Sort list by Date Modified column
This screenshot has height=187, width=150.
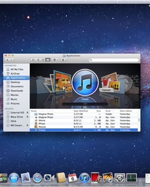(x=81, y=111)
